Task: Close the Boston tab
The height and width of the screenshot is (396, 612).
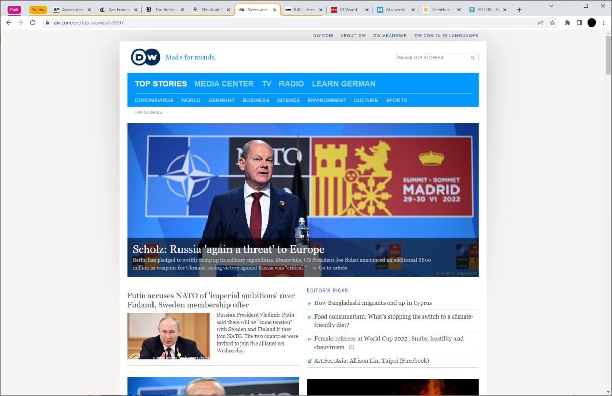Action: [x=182, y=10]
